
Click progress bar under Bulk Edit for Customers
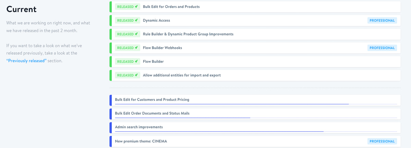[x=232, y=104]
